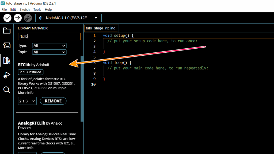Viewport: 274px width, 154px height.
Task: Click code line void setup() {
Action: click(118, 36)
